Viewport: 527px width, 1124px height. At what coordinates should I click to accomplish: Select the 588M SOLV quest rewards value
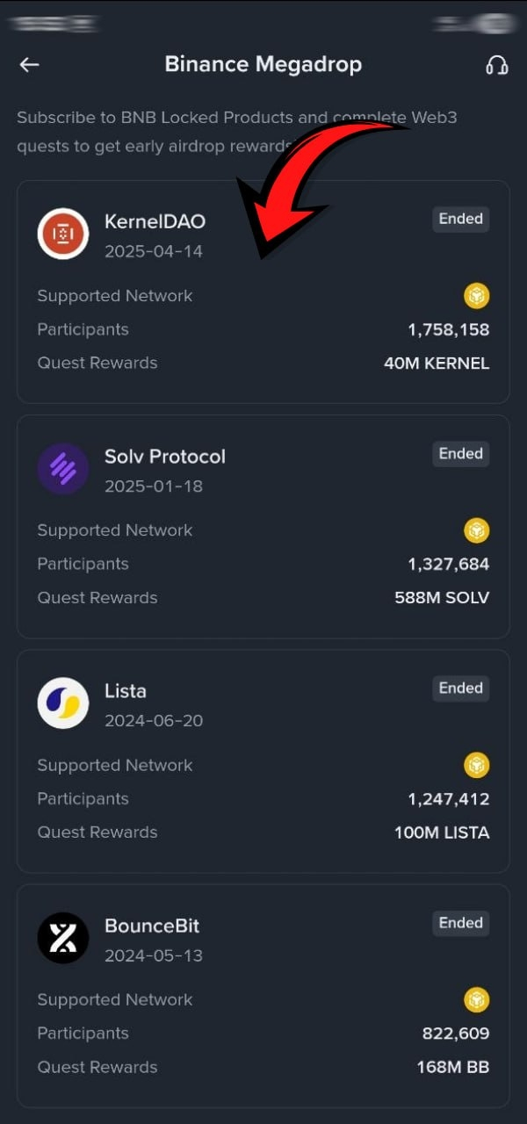(x=442, y=598)
